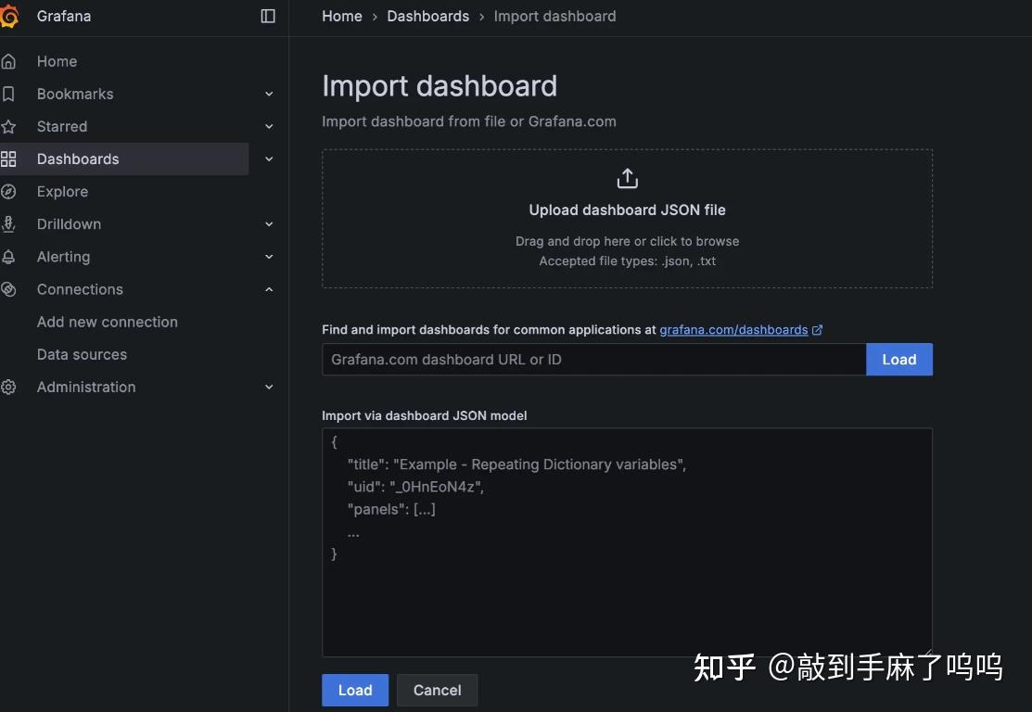Viewport: 1032px width, 712px height.
Task: Click the bottom Load button for JSON model
Action: click(x=355, y=691)
